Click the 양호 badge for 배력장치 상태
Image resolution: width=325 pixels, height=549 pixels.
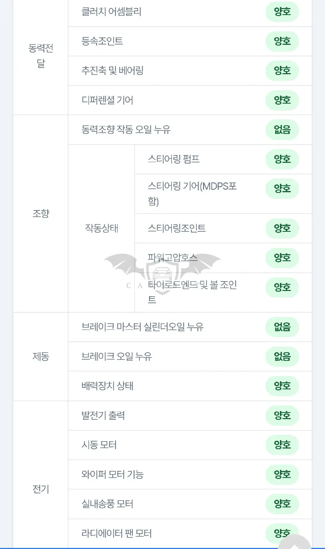[282, 386]
